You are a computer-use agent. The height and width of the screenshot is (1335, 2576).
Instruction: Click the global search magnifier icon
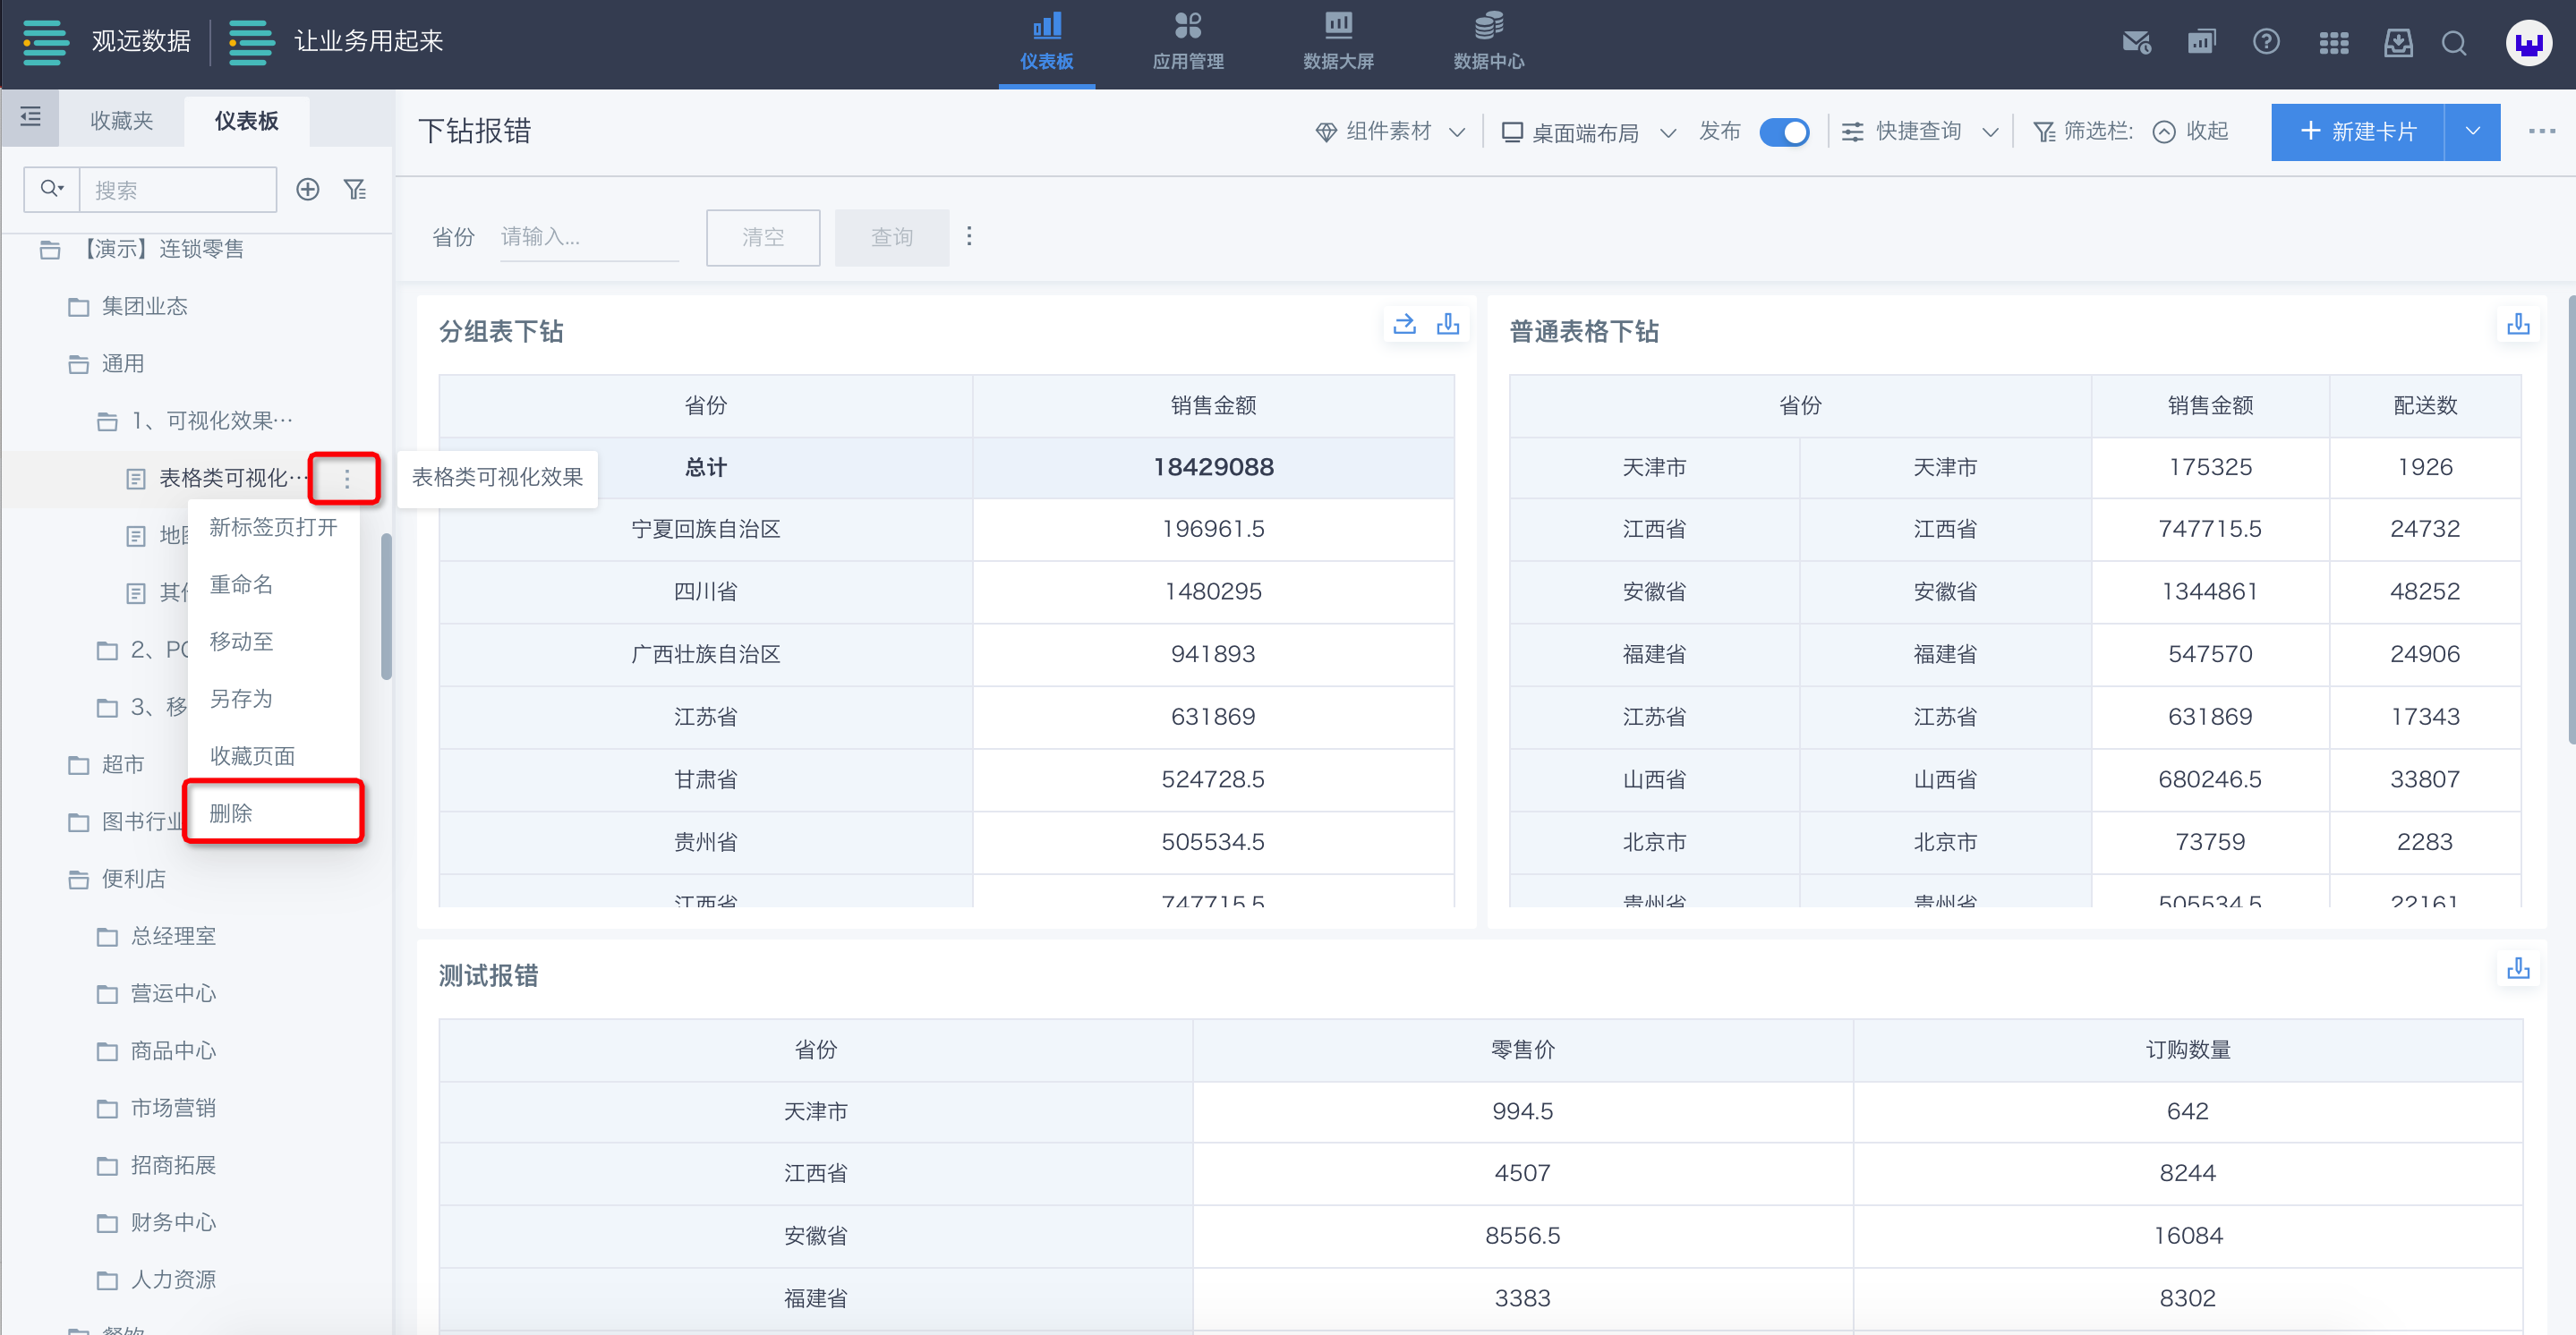pyautogui.click(x=2454, y=43)
